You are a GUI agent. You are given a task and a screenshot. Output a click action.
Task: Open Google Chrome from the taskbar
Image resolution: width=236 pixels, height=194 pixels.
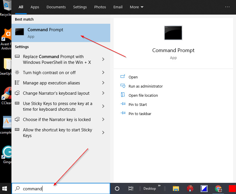(218, 189)
